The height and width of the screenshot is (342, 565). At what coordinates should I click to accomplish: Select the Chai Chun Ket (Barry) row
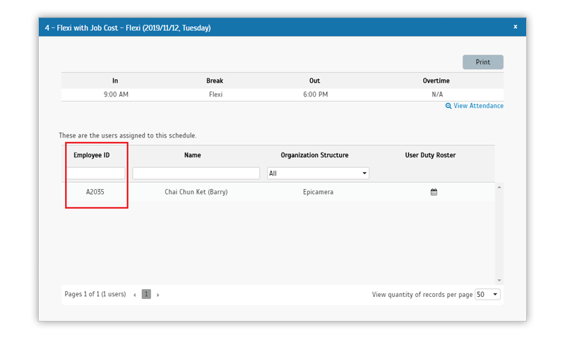click(278, 192)
